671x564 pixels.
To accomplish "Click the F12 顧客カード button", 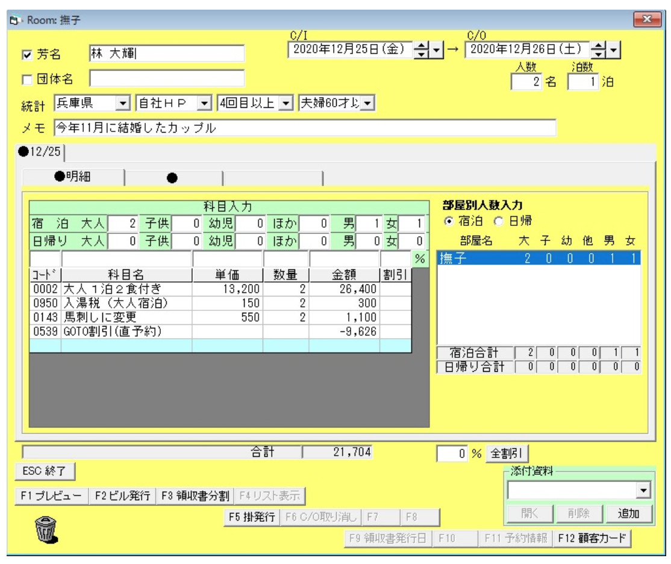I will (x=591, y=538).
